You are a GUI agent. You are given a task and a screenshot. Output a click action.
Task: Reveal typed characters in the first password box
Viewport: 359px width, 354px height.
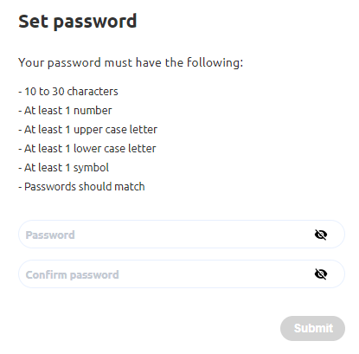[x=321, y=235]
